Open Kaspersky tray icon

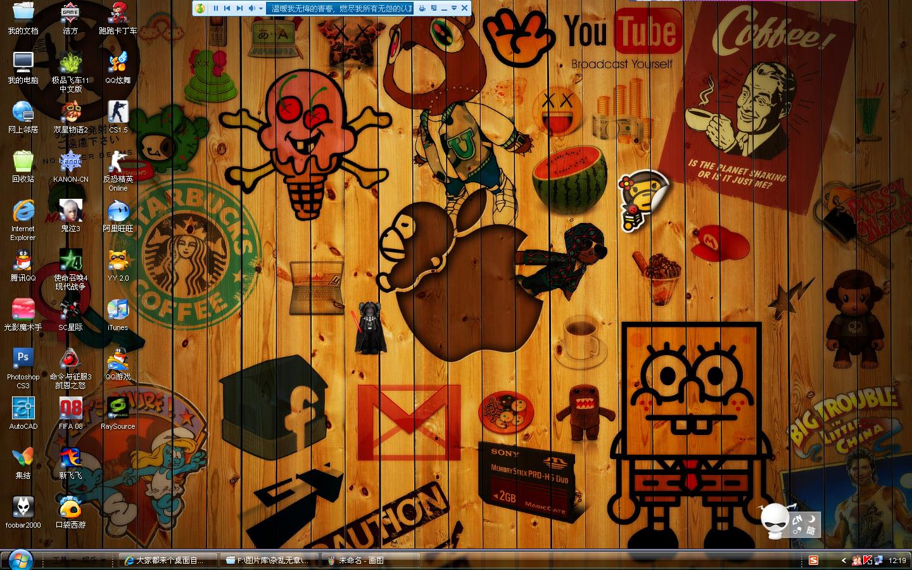click(x=868, y=560)
